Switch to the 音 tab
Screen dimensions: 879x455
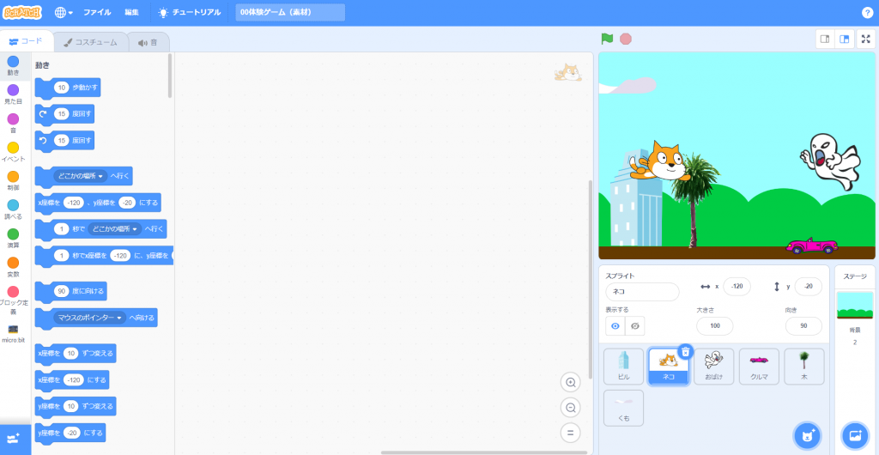[148, 42]
